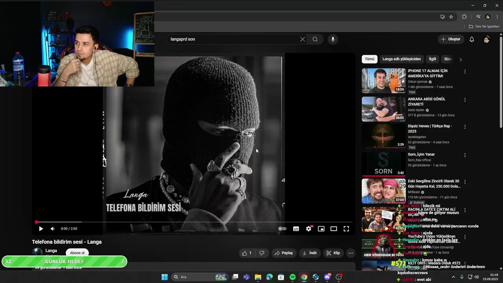Open Microsoft Teams from taskbar
This screenshot has width=503, height=283.
click(x=246, y=277)
